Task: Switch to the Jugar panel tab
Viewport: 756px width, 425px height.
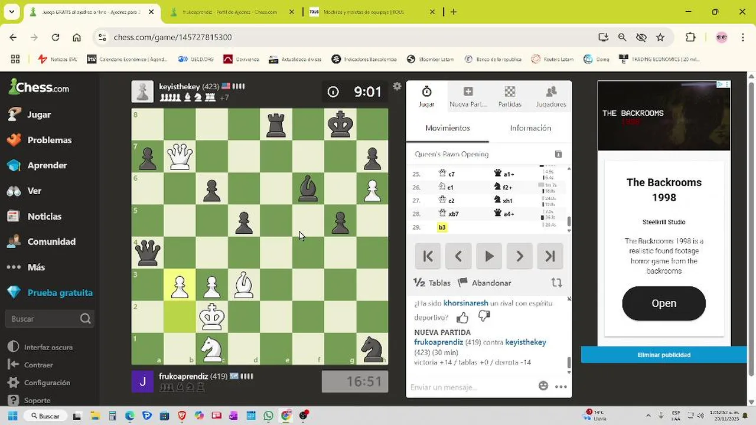Action: pyautogui.click(x=426, y=96)
